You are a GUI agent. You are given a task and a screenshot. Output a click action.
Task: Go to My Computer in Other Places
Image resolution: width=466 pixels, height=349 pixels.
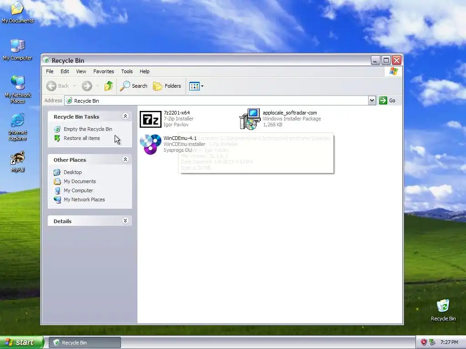(x=78, y=190)
